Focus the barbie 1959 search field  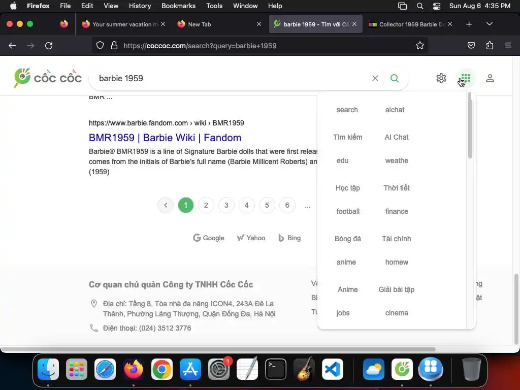(x=232, y=78)
